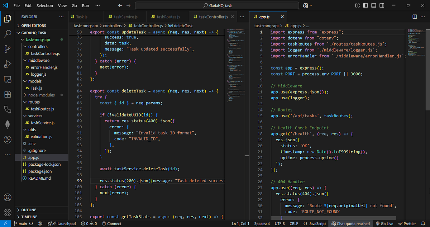
Task: Open the Run and Debug view
Action: pos(8,65)
